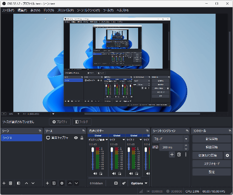Open フェード transition dropdown

coord(171,139)
